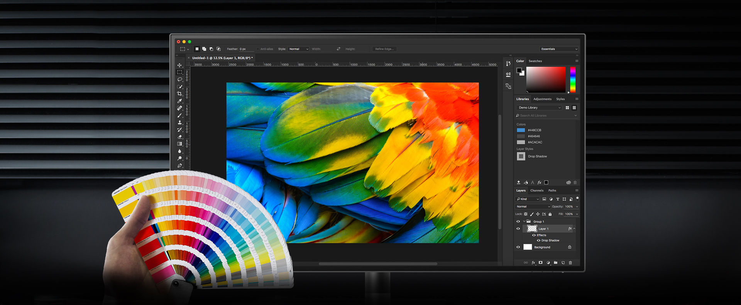Click Libraries Creative Cloud sync icon
Image resolution: width=741 pixels, height=305 pixels.
[568, 183]
